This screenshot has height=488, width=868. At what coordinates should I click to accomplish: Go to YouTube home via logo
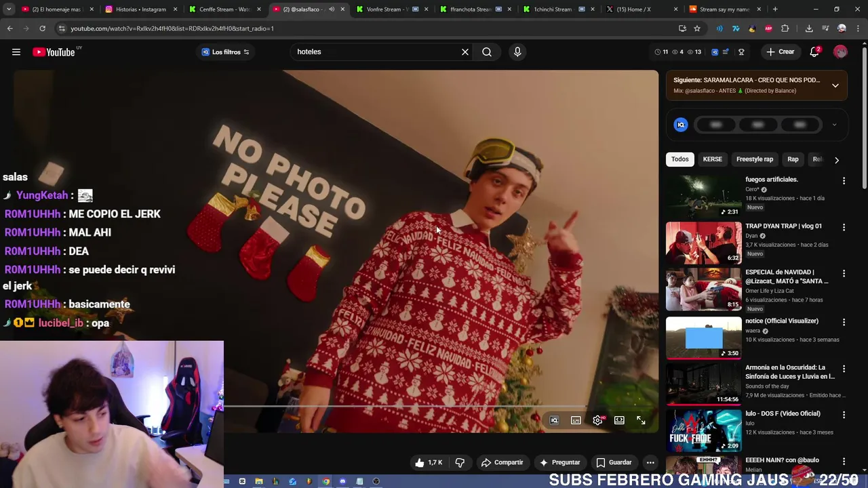[x=54, y=52]
